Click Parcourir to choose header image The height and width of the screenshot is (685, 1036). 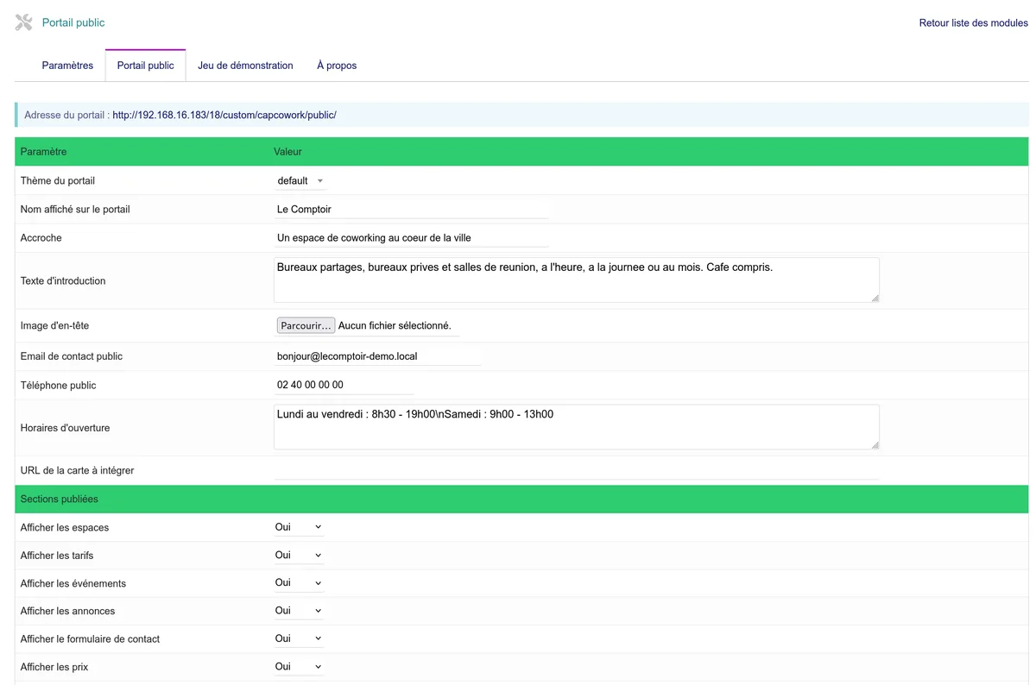[306, 326]
